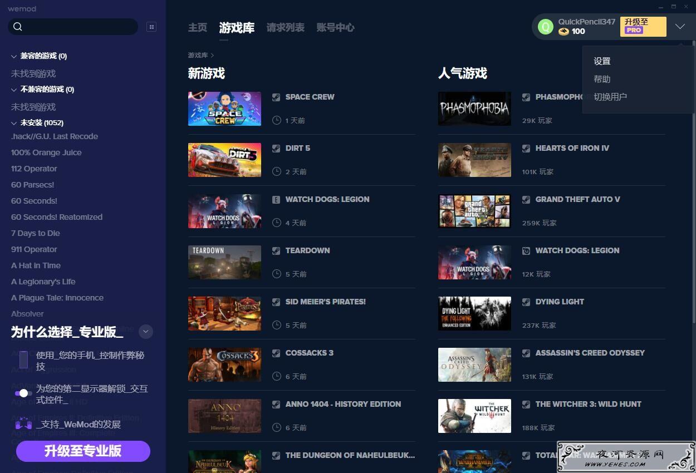
Task: Click the QuickPencil347 user avatar
Action: point(546,27)
